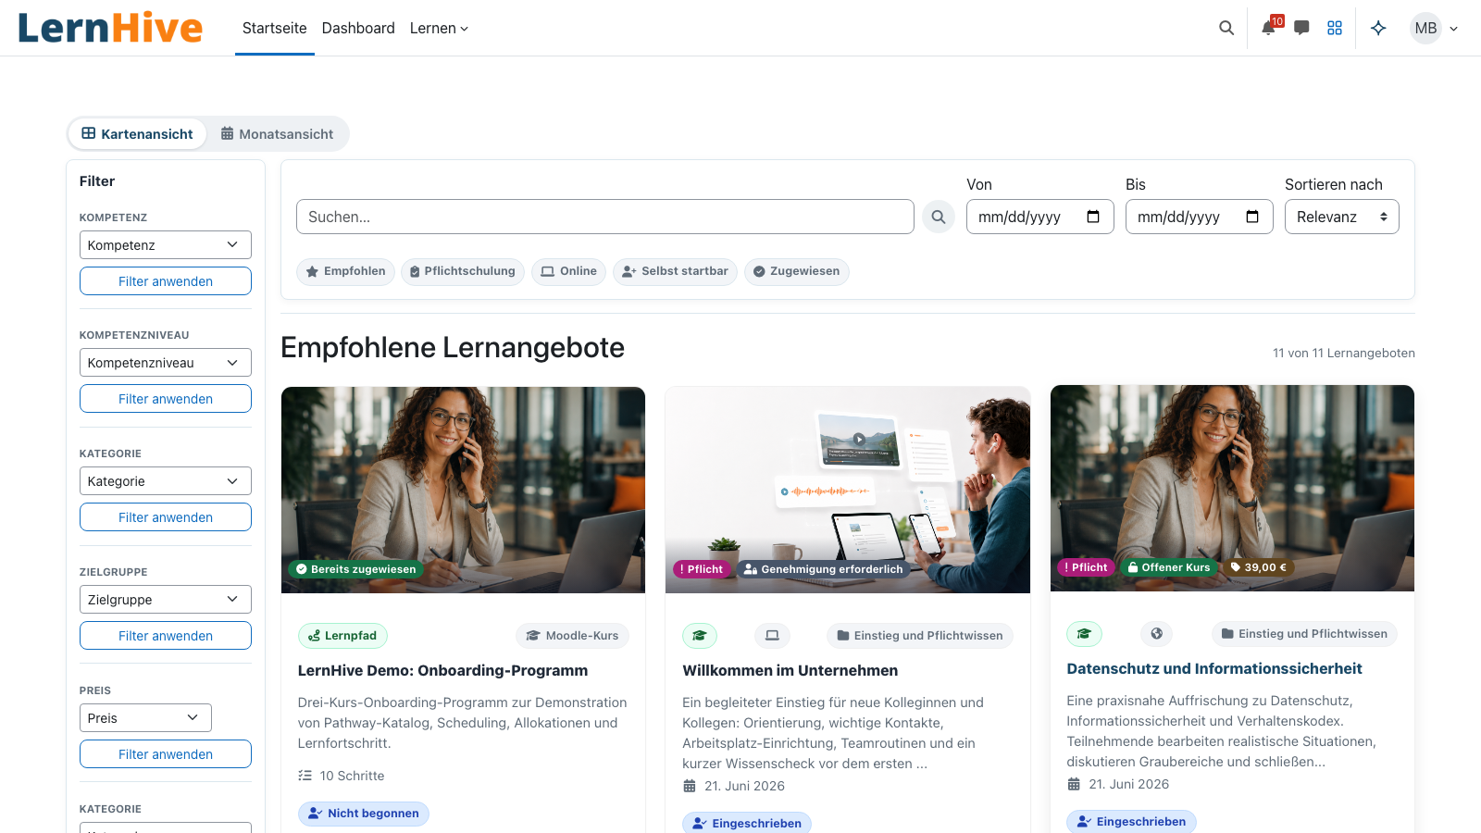The image size is (1481, 833).
Task: Click graduation cap icon on Datenschutz card
Action: (x=1084, y=633)
